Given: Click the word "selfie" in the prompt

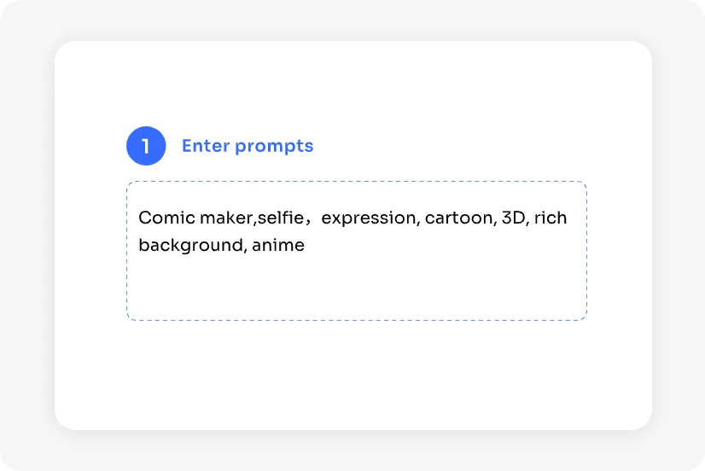Looking at the screenshot, I should (278, 218).
